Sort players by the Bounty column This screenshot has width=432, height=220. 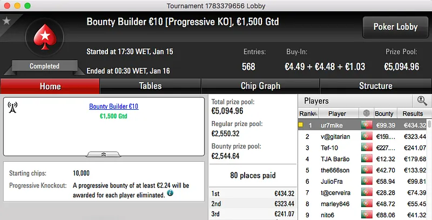(384, 114)
